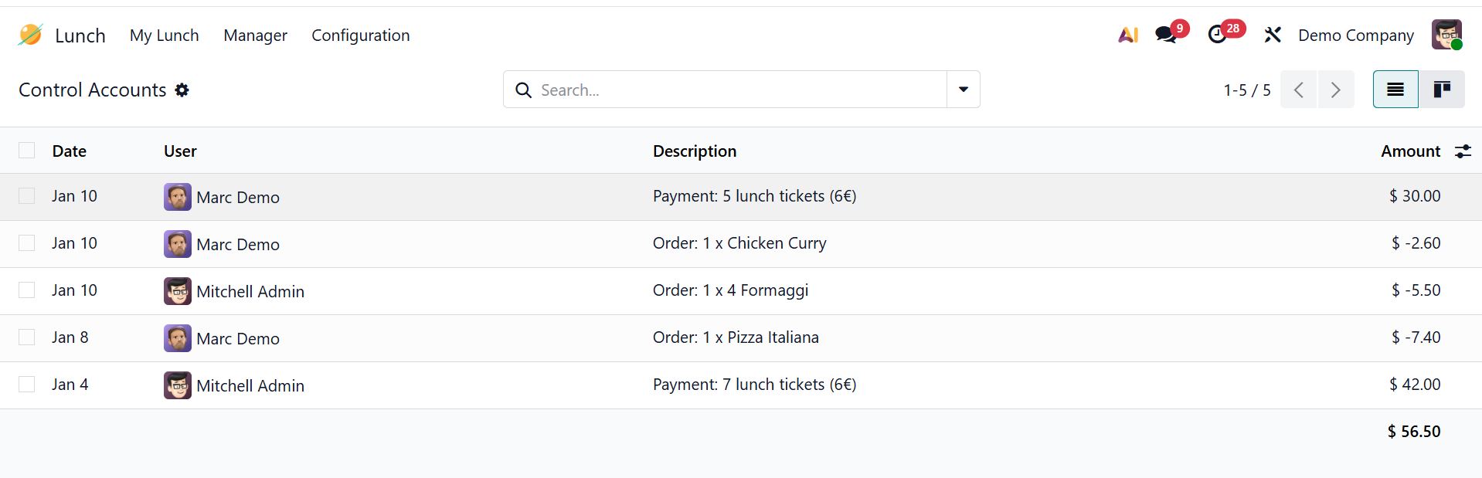Open the AI assistant icon
Image resolution: width=1482 pixels, height=478 pixels.
point(1128,35)
